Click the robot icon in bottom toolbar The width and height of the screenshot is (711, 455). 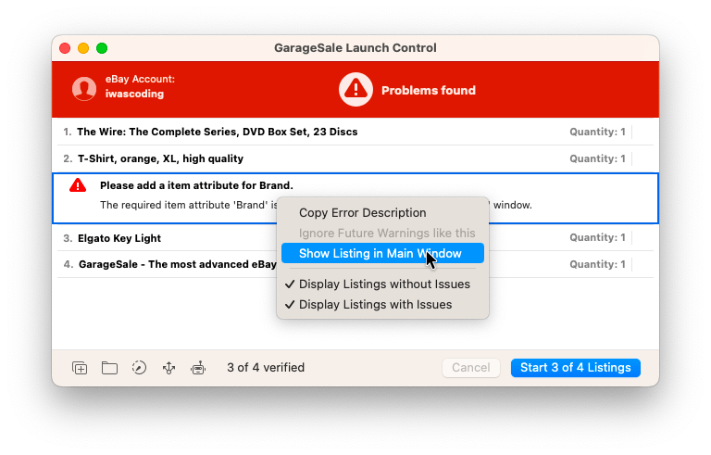tap(198, 368)
